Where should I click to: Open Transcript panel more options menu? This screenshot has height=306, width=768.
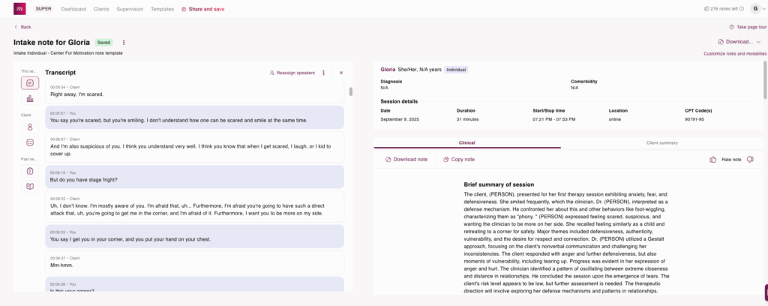(323, 73)
